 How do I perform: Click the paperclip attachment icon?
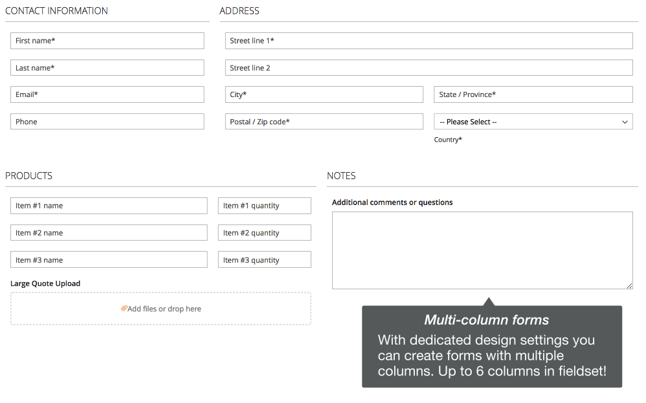[124, 309]
